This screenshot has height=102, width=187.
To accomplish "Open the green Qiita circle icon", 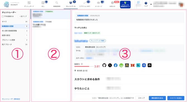I will (x=121, y=65).
